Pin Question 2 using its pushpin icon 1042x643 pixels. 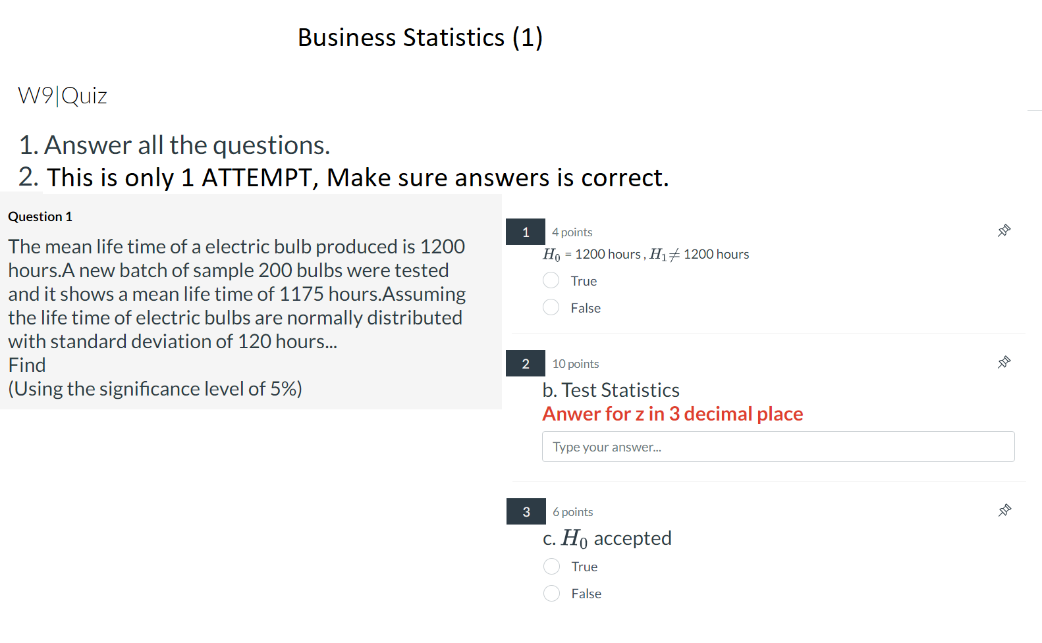point(1004,362)
